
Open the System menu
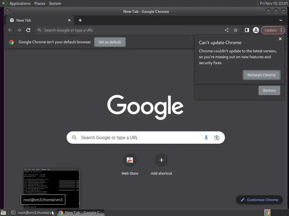point(55,3)
